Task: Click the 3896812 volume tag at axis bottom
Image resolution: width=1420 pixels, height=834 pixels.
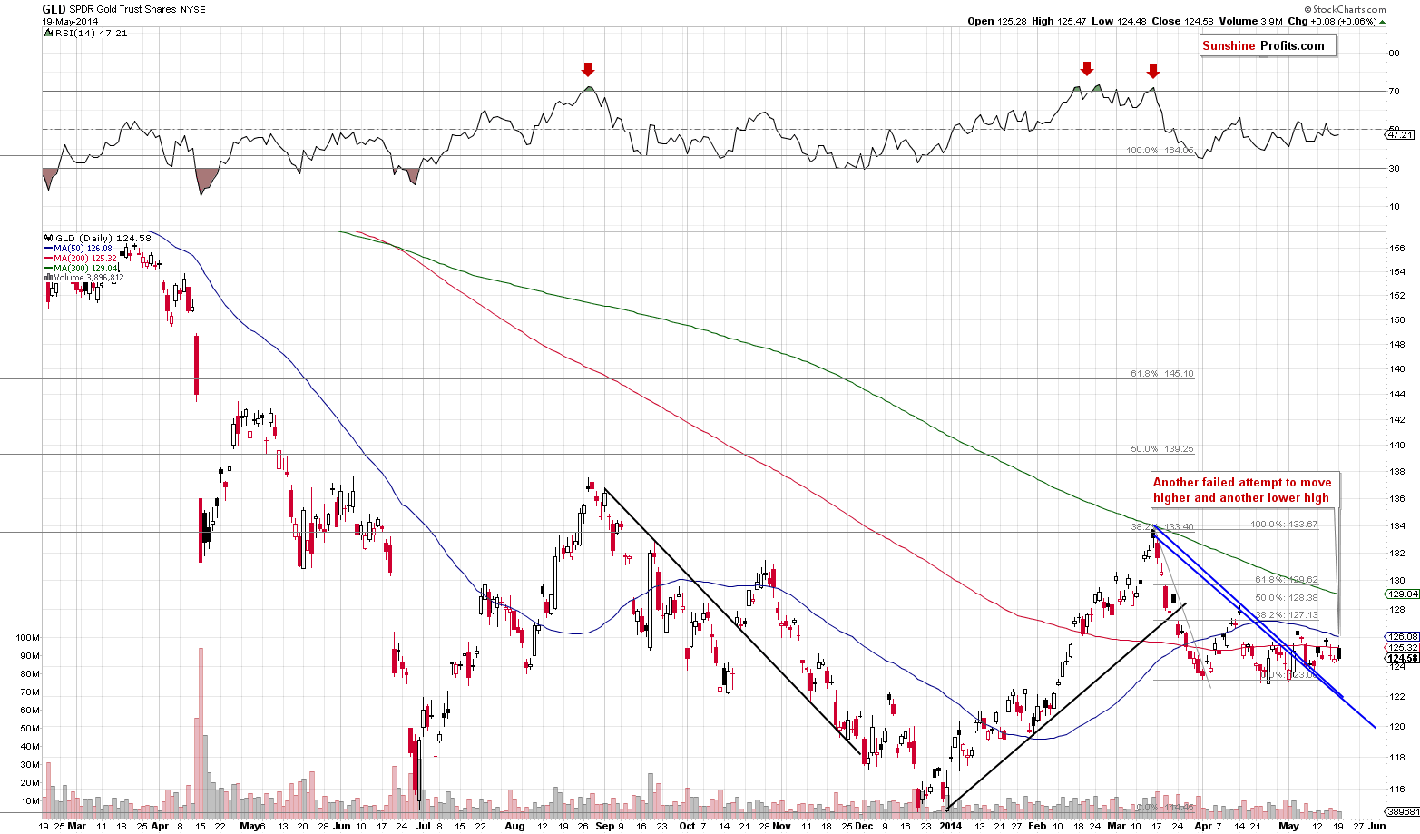Action: coord(1403,811)
